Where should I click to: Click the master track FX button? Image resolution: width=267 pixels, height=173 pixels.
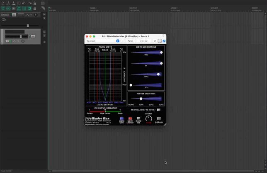coord(21,15)
